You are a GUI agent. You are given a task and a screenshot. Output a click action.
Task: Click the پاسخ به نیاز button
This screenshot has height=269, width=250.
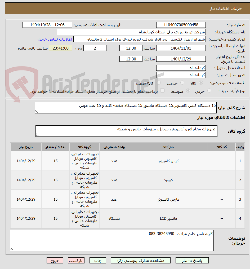click(x=192, y=261)
